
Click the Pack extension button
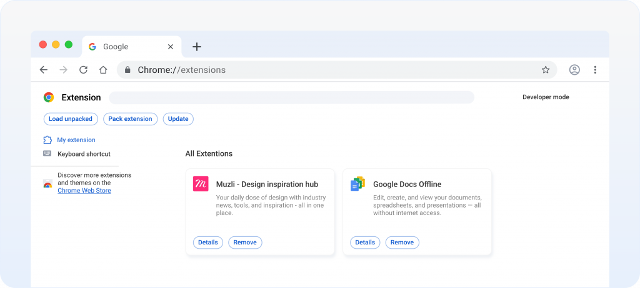click(x=130, y=119)
